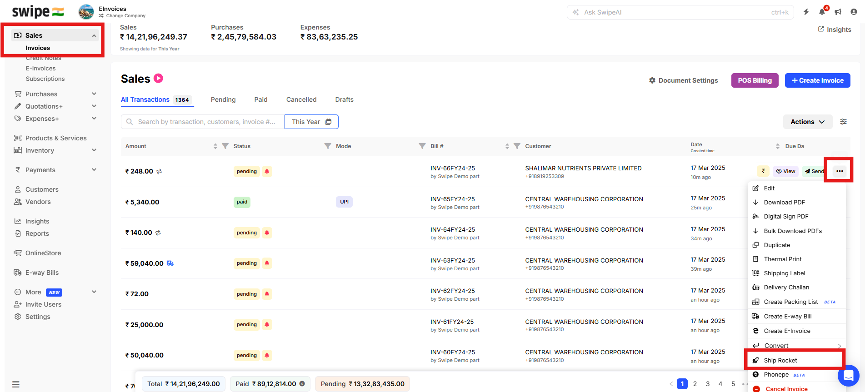Go to page 2 of transactions
Image resolution: width=865 pixels, height=392 pixels.
(x=695, y=384)
